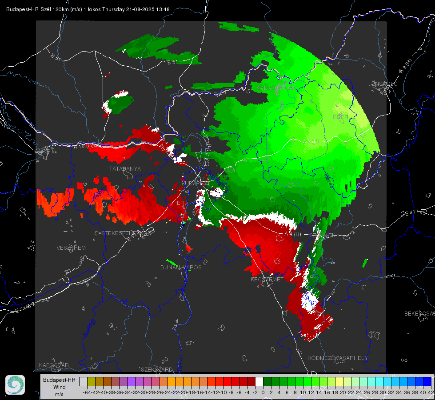
Task: Click the BÉKÉSCSABA city label
Action: [419, 314]
